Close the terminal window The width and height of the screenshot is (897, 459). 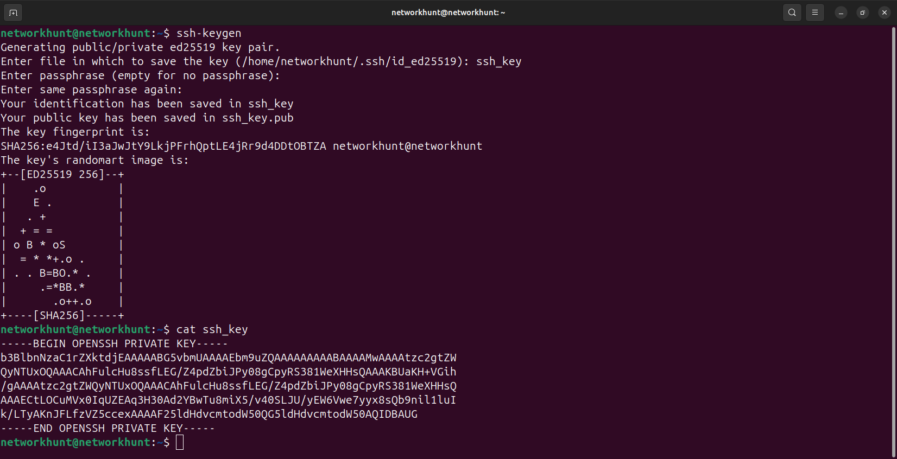[x=885, y=12]
